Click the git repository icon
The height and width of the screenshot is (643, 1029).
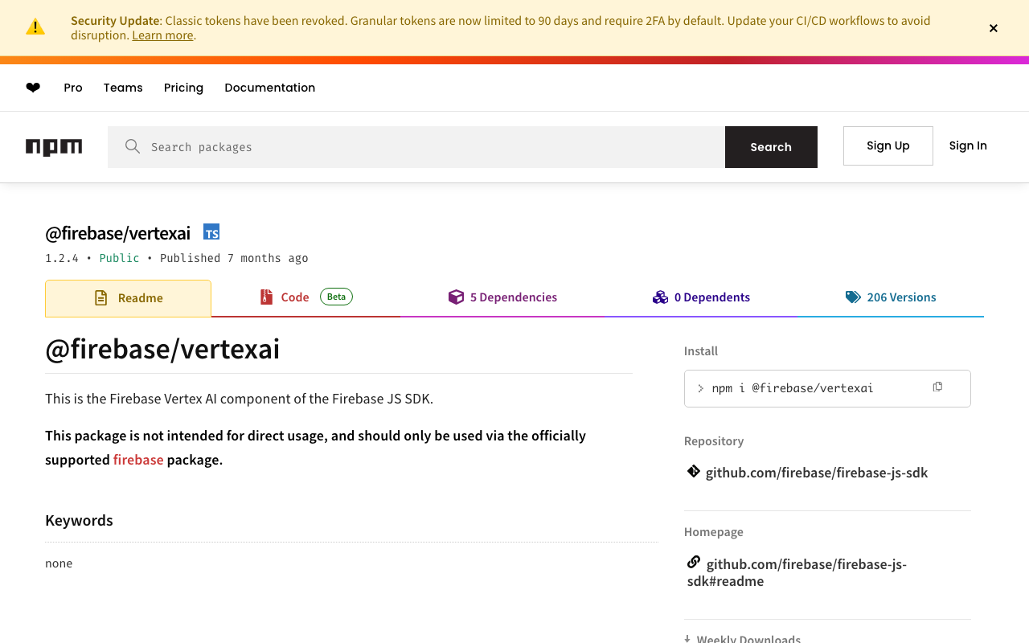click(x=693, y=472)
